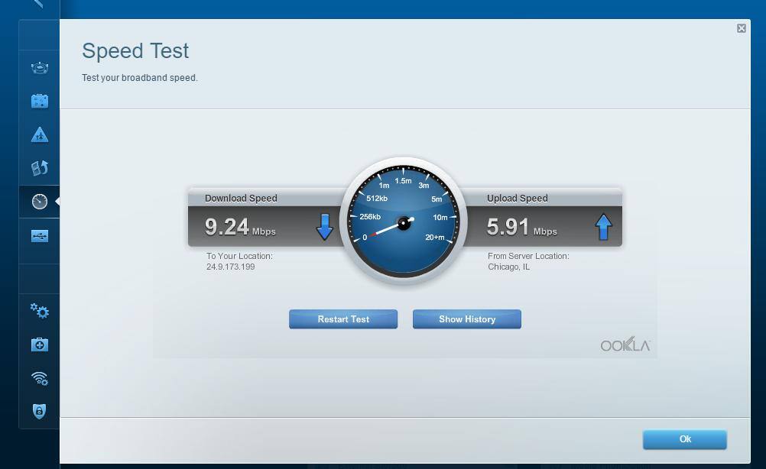
Task: Open Security shield lock icon
Action: [x=40, y=411]
